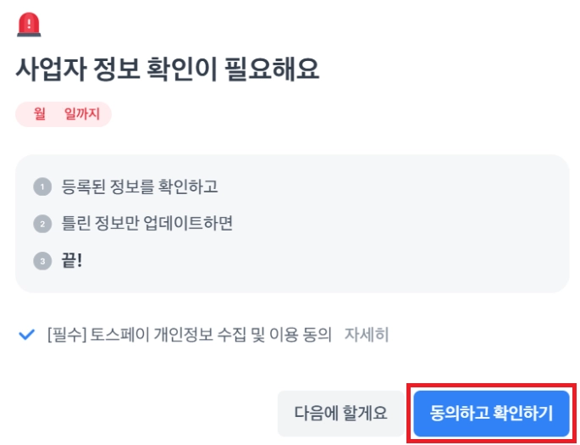Click the 월 text inside the deadline badge
Image resolution: width=580 pixels, height=445 pixels.
pyautogui.click(x=40, y=114)
